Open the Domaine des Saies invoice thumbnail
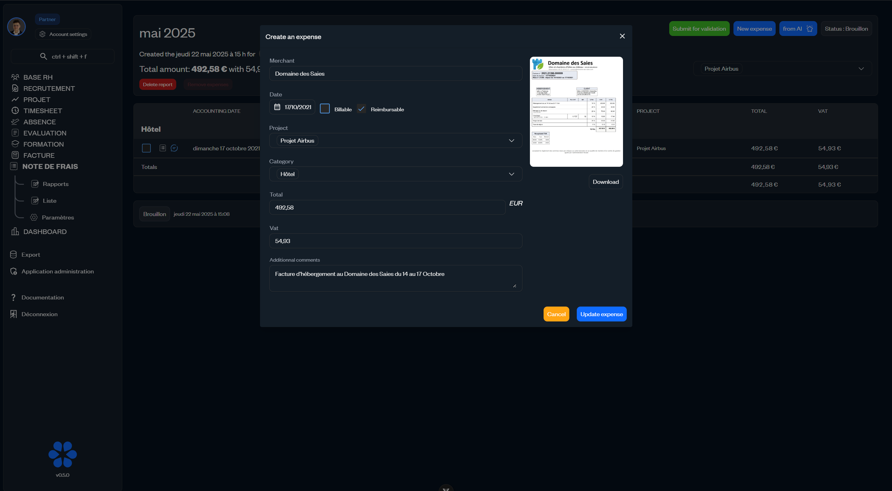Screen dimensions: 892x491 click(x=576, y=112)
